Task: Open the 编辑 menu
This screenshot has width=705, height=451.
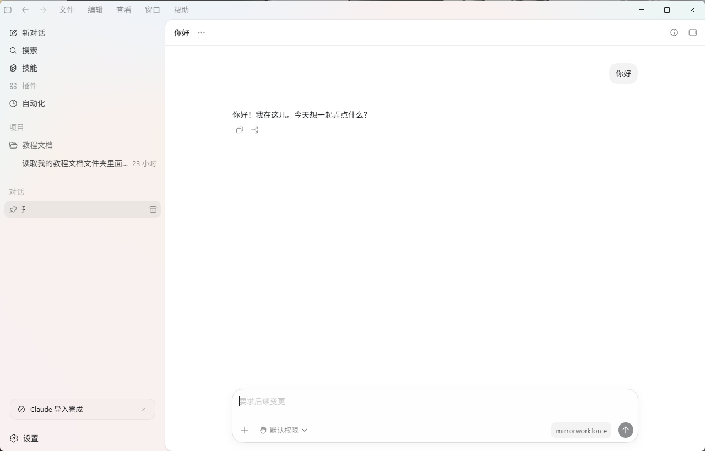Action: [95, 10]
